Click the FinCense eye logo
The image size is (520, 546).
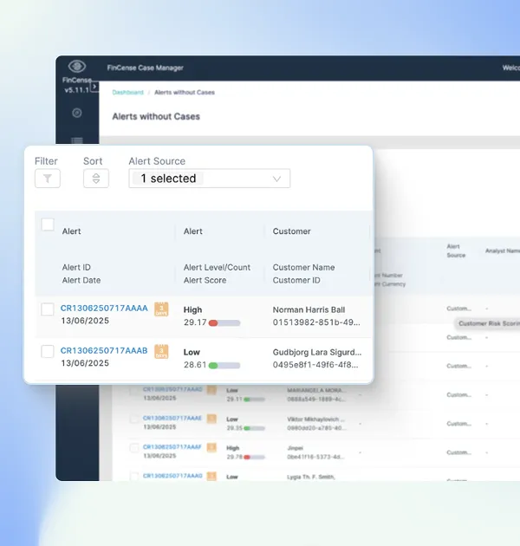tap(77, 66)
